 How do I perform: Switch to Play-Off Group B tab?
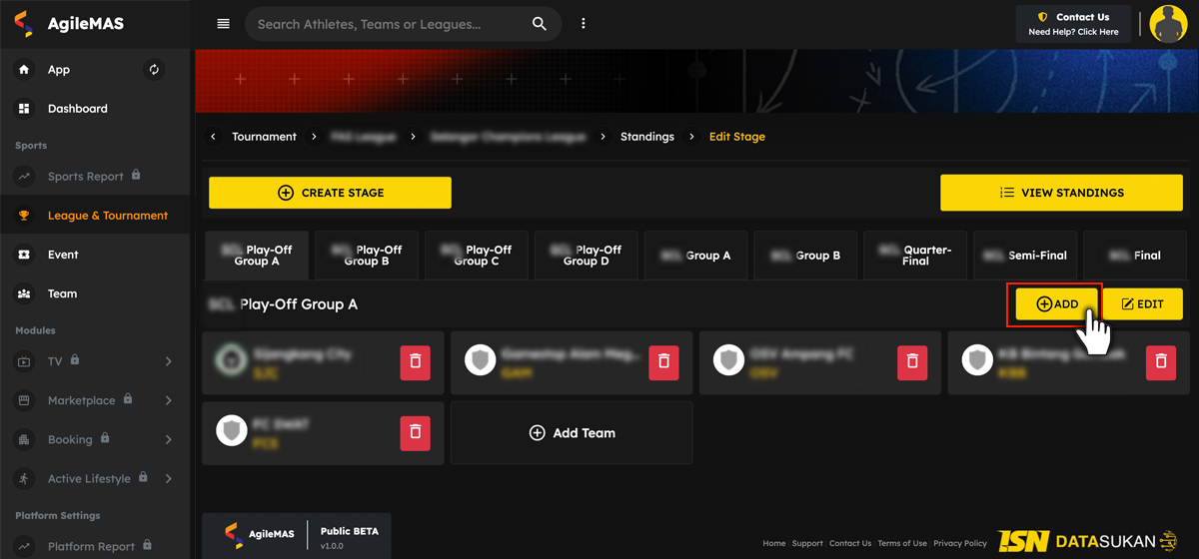[x=368, y=256]
